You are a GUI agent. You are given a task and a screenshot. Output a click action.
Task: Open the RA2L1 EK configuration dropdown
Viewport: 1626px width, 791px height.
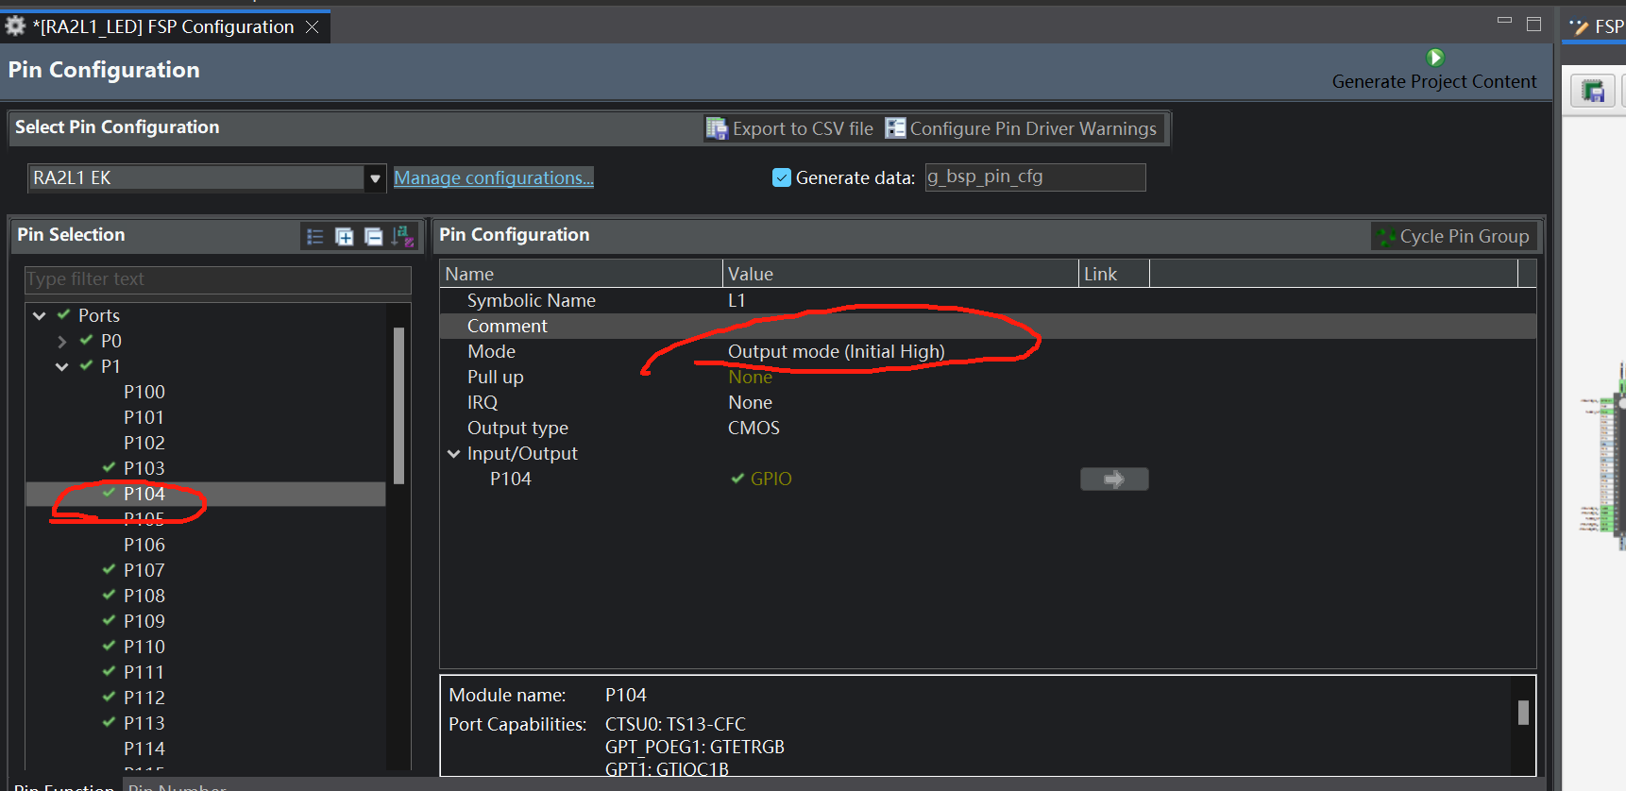pos(375,178)
